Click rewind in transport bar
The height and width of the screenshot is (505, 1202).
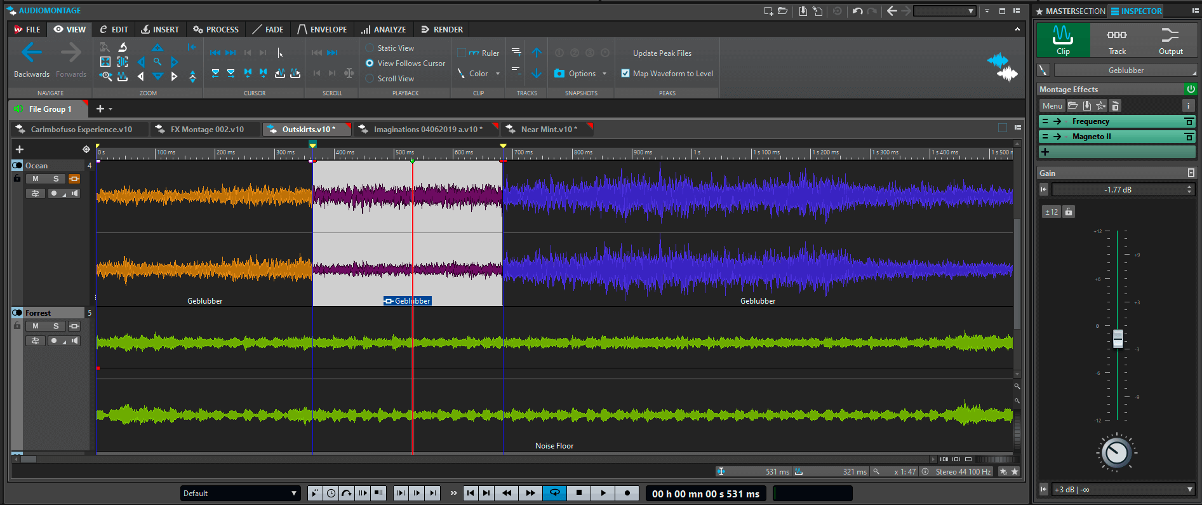coord(506,493)
